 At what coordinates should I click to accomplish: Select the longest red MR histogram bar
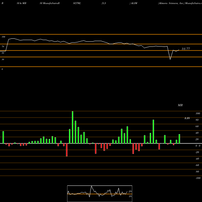pyautogui.click(x=67, y=150)
